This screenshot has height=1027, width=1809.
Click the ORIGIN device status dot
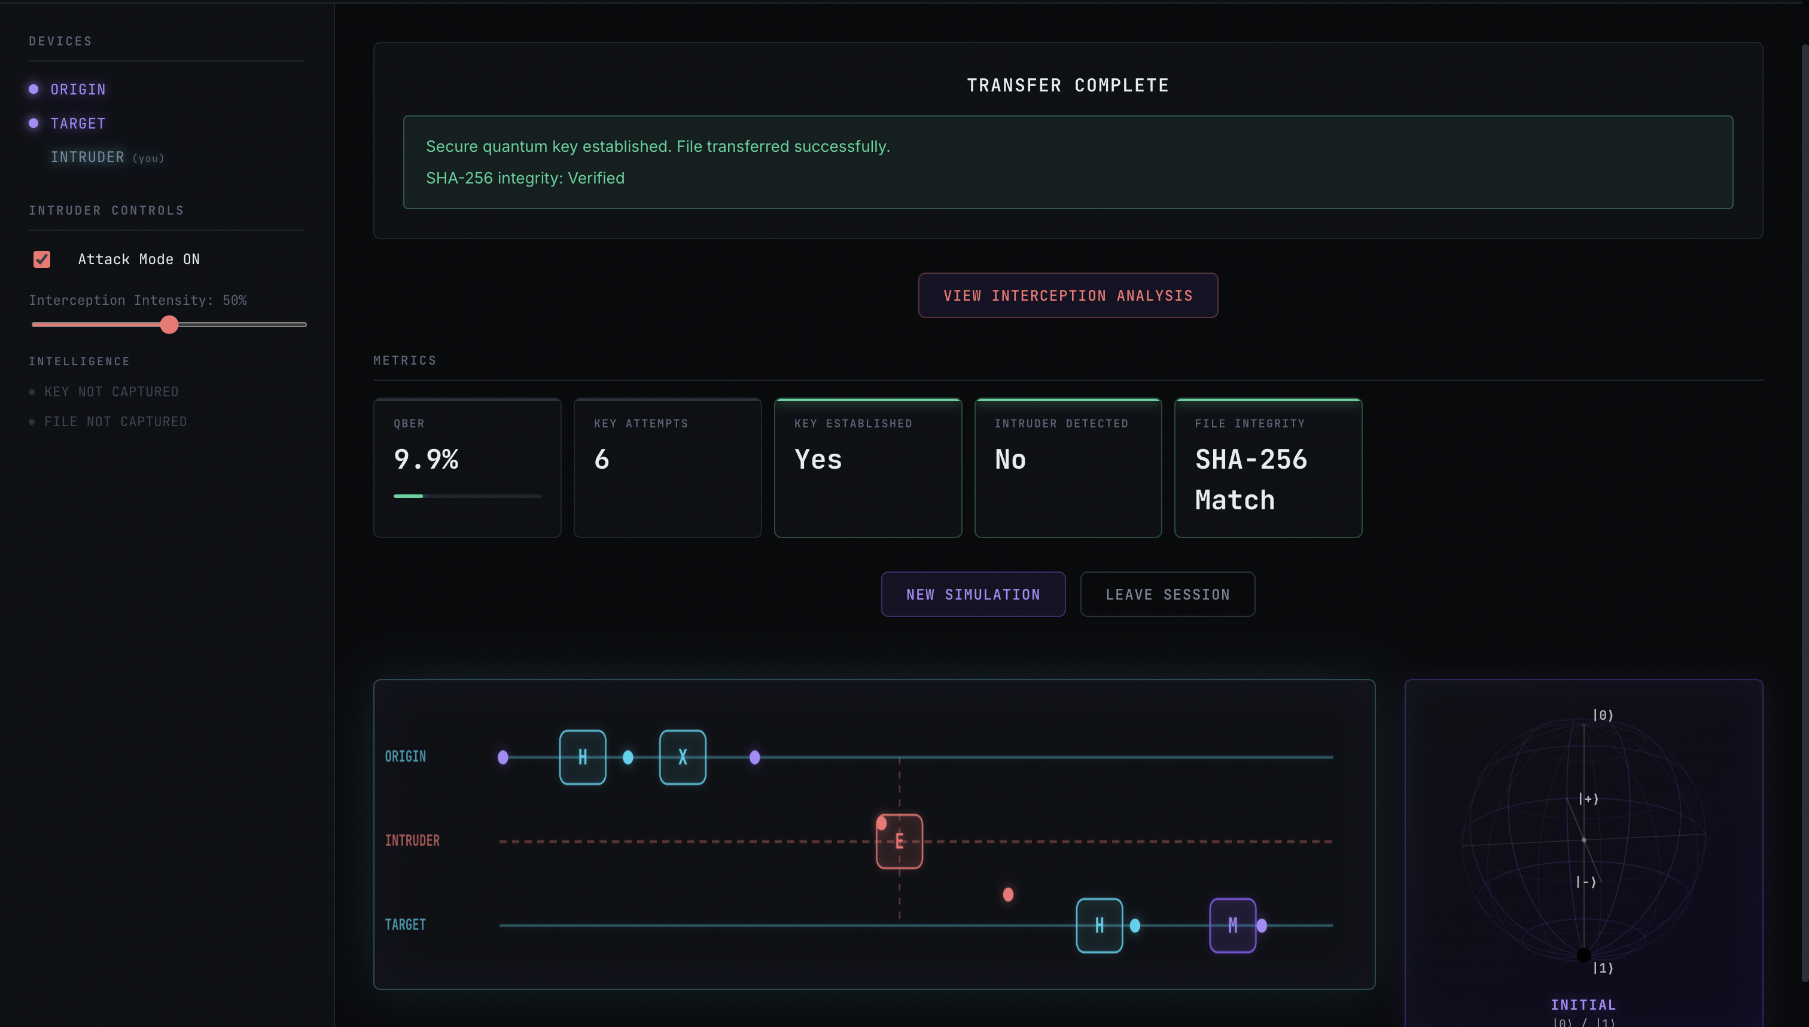(x=33, y=89)
